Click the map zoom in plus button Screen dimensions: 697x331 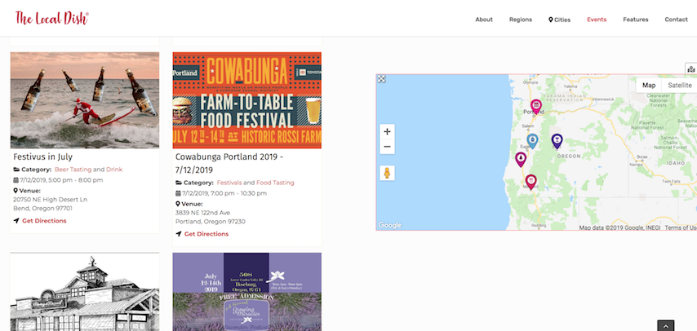pos(387,131)
